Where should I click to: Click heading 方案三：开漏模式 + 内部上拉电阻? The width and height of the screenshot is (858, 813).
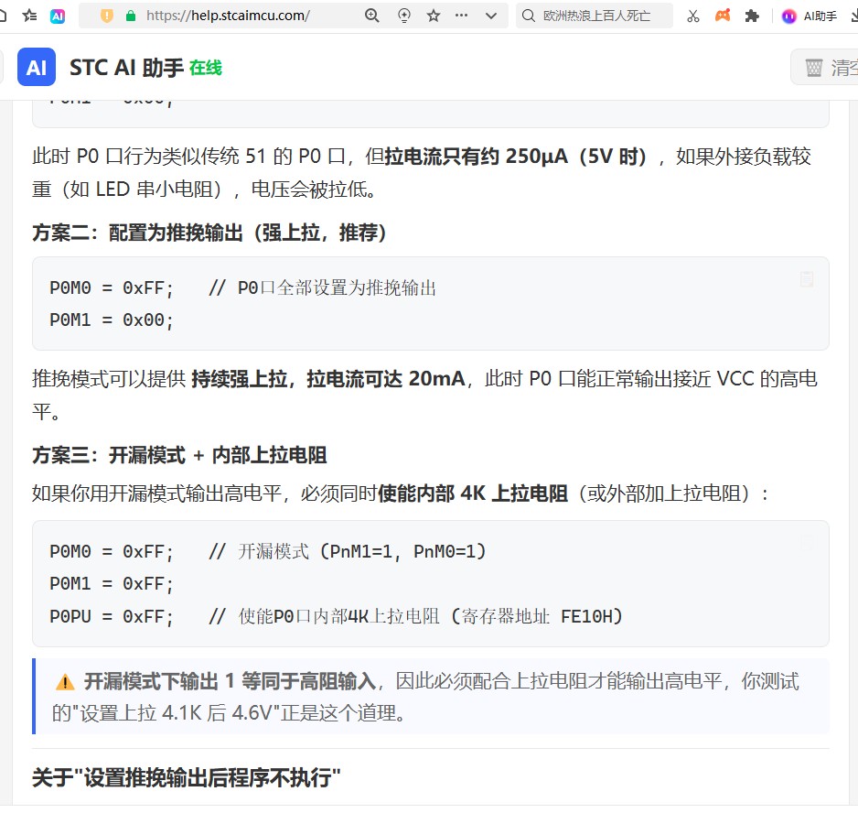tap(179, 455)
